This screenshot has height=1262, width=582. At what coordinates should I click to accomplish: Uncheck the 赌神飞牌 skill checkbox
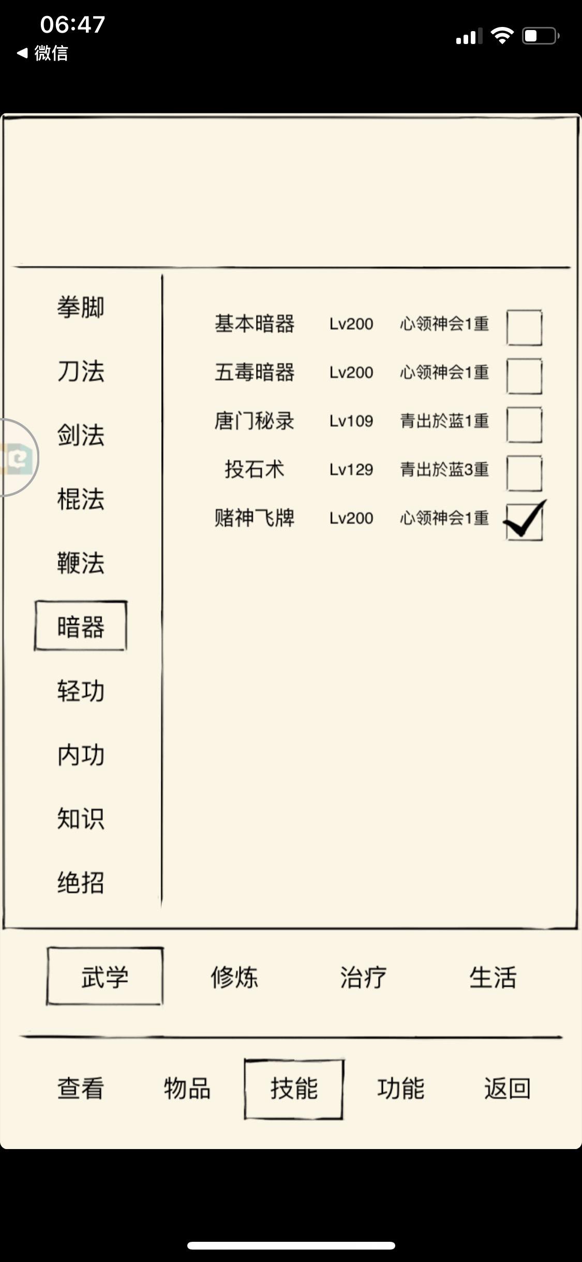click(524, 521)
